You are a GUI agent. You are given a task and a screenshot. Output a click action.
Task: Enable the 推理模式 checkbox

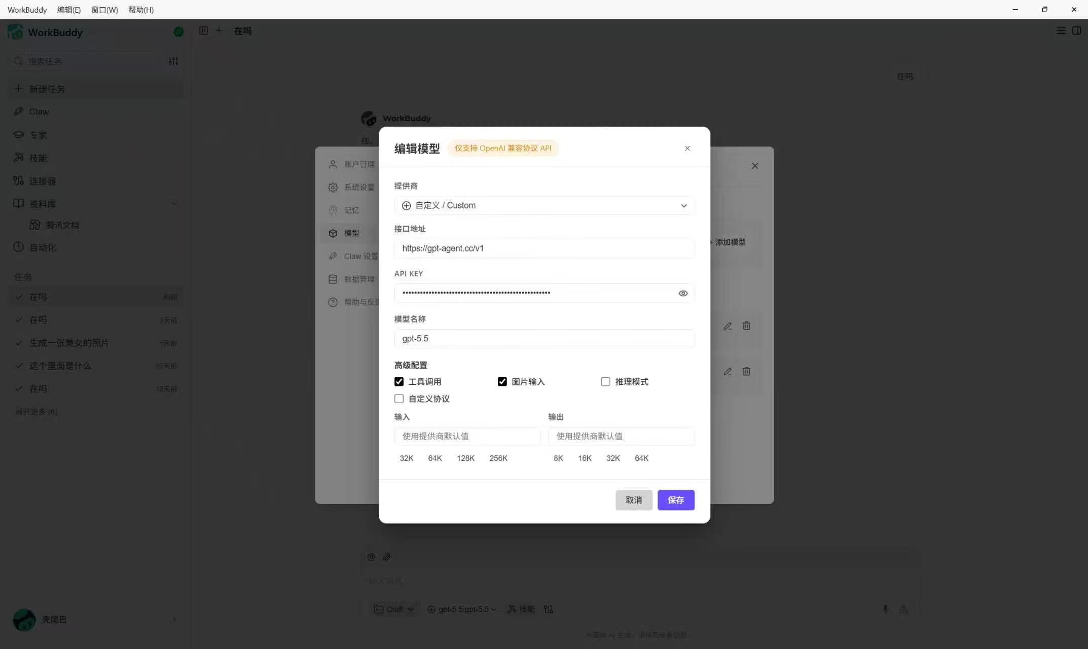coord(605,382)
